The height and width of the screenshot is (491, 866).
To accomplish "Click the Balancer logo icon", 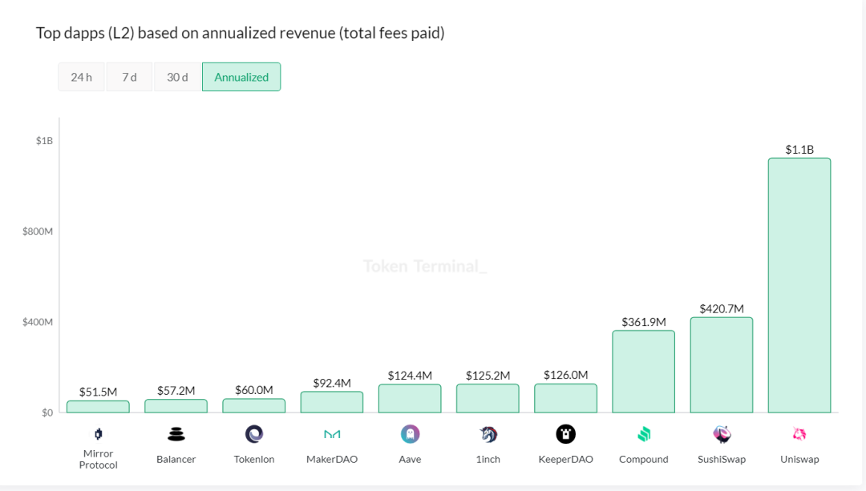I will [x=176, y=434].
